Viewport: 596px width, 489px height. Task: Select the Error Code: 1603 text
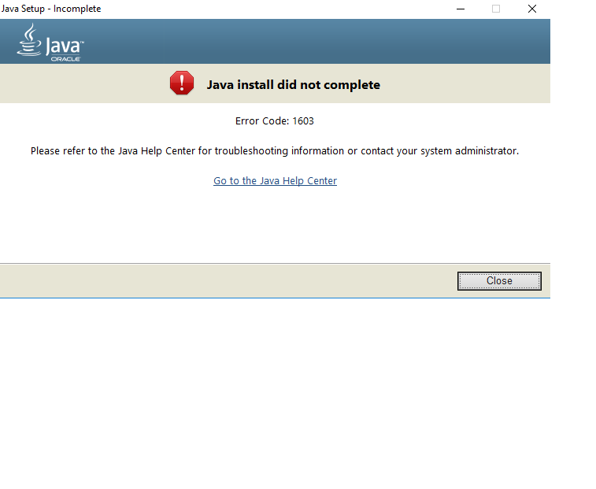pyautogui.click(x=275, y=121)
